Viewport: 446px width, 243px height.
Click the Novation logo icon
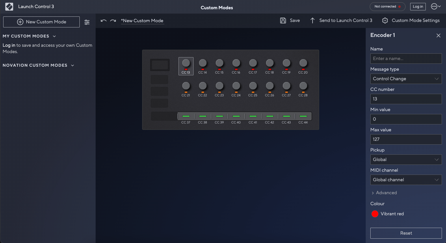pyautogui.click(x=9, y=7)
